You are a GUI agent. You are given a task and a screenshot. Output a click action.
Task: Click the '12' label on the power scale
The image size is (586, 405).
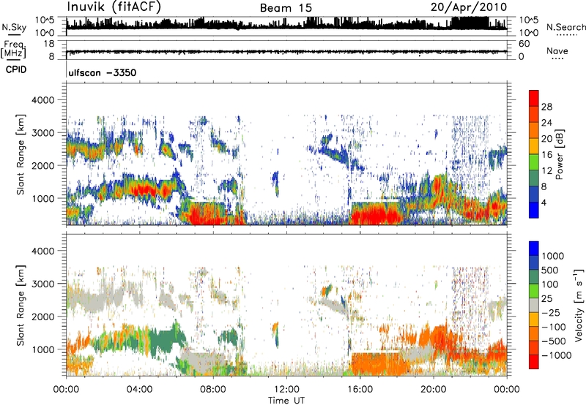click(x=546, y=171)
